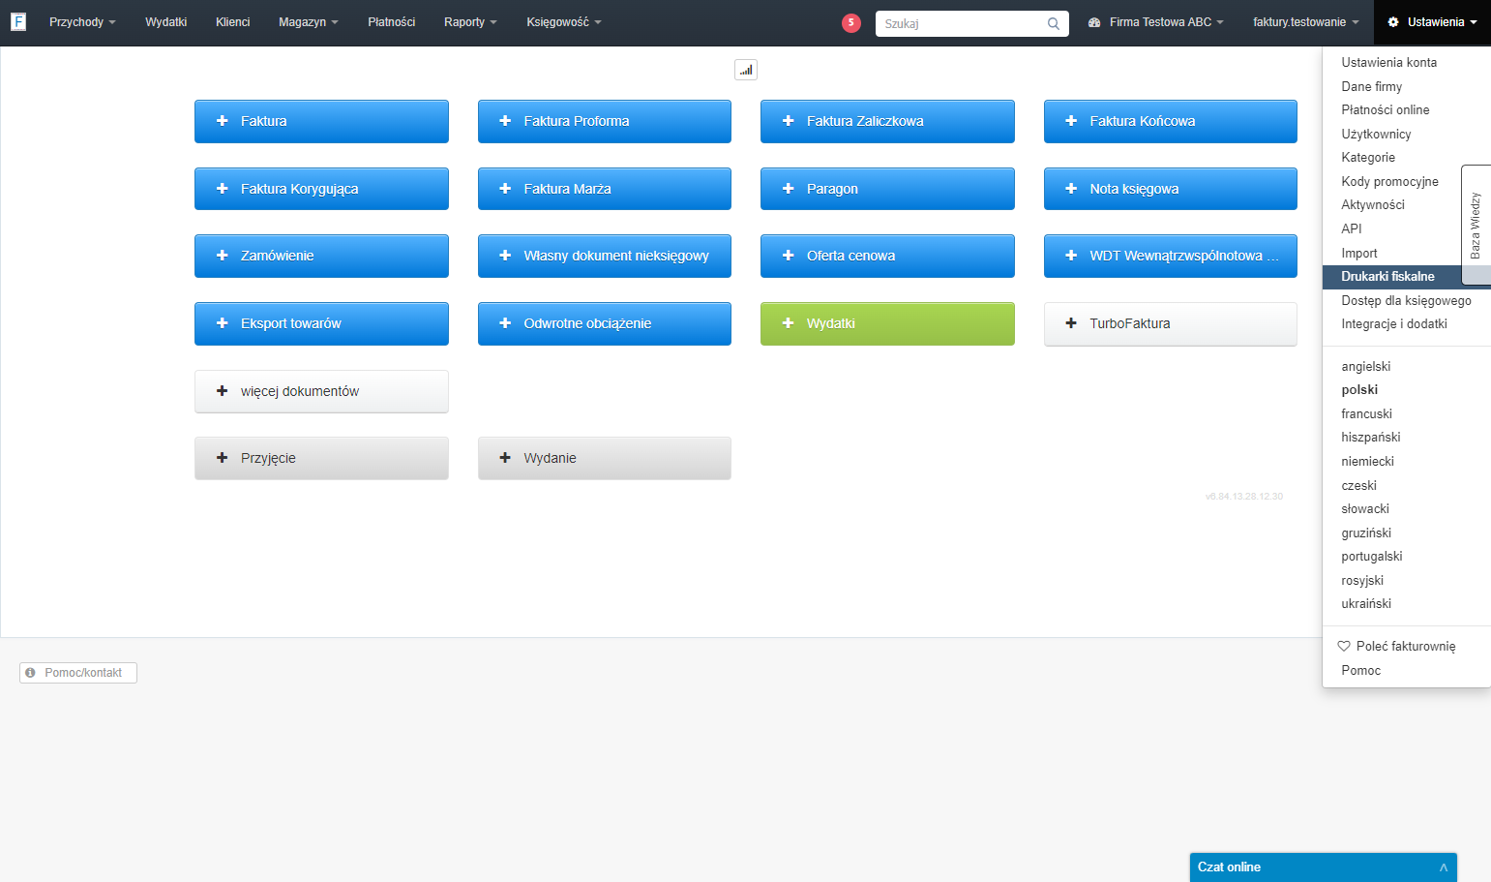1491x882 pixels.
Task: Click the Paragon button
Action: coord(887,189)
